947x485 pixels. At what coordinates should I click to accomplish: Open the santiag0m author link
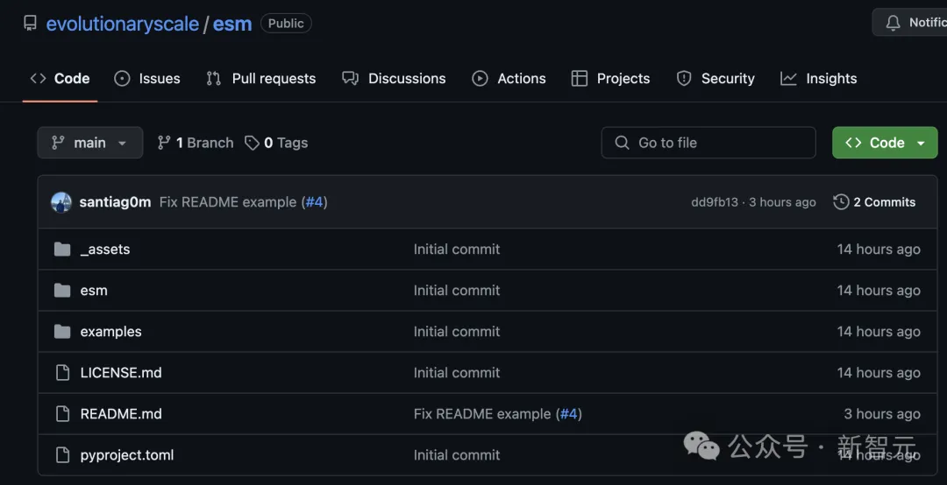click(x=115, y=202)
